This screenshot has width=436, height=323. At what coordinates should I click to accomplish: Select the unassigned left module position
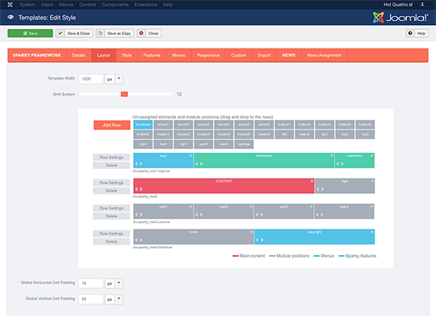pyautogui.click(x=284, y=134)
